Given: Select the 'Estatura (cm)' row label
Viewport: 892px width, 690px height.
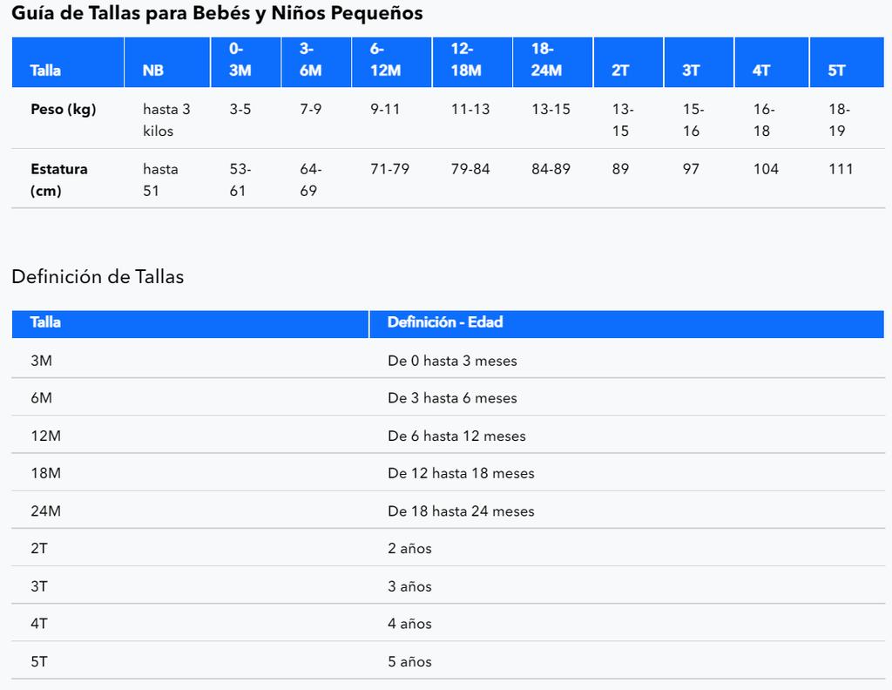Looking at the screenshot, I should click(x=59, y=179).
